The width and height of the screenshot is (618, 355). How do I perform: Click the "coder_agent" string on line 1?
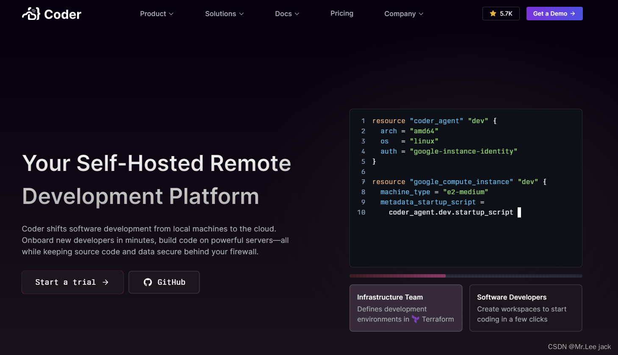point(436,121)
